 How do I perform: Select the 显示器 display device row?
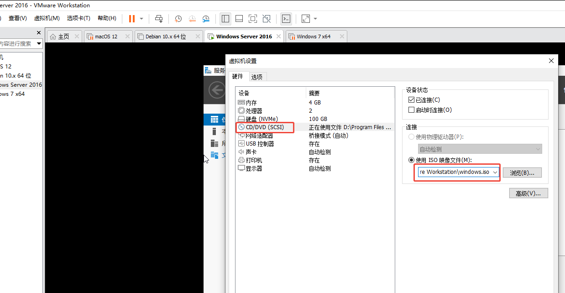coord(315,168)
